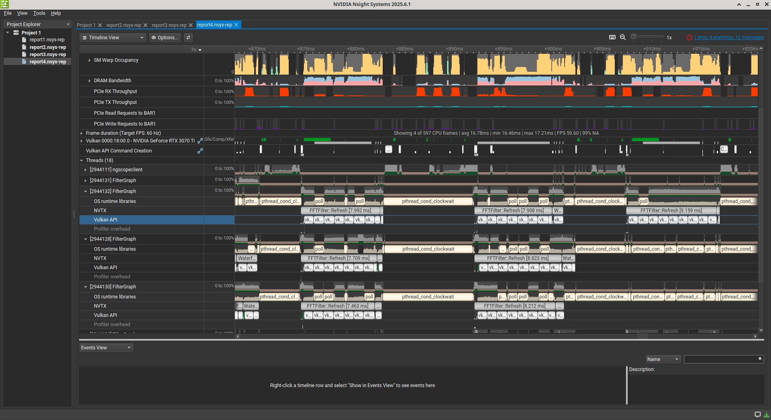Select report1.nsys-rep in Project Explorer
Screen dimensions: 771x420
[47, 40]
